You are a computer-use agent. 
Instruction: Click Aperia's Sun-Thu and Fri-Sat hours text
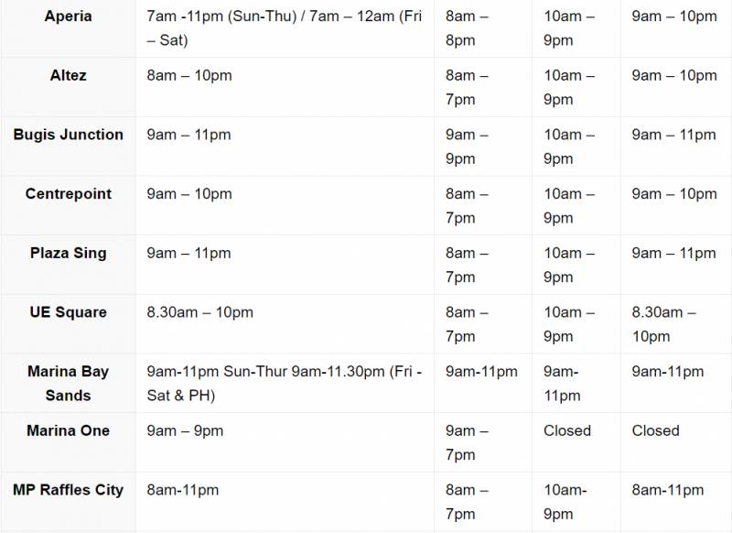pyautogui.click(x=284, y=28)
